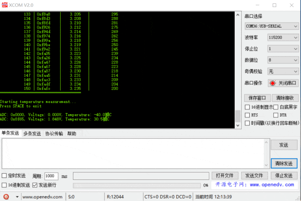The height and width of the screenshot is (201, 301).
Task: Click the 周期 1000 ms input field
Action: pos(51,176)
